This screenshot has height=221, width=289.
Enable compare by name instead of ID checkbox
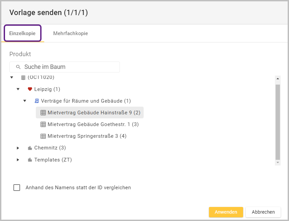pos(17,188)
